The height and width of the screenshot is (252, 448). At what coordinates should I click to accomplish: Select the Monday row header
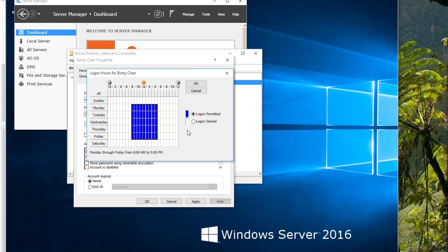tap(99, 108)
